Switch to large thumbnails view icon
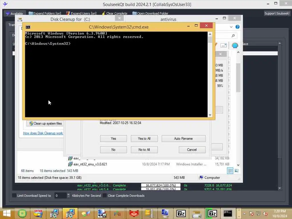Image resolution: width=292 pixels, height=219 pixels. point(236,171)
